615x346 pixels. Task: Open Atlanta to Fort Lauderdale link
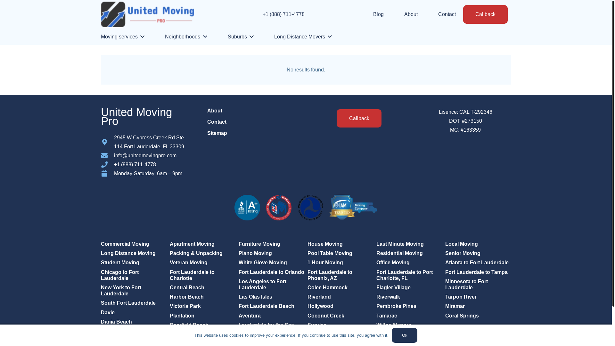tap(477, 263)
